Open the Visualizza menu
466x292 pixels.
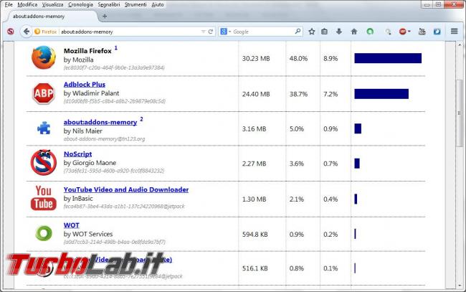(x=52, y=4)
